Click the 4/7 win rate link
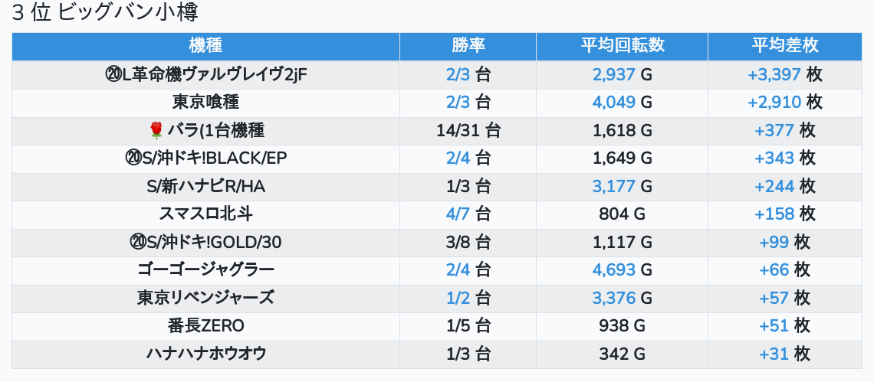The height and width of the screenshot is (382, 874). pos(458,214)
